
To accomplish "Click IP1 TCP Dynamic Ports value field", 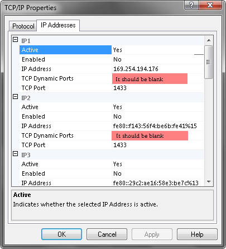I will pos(158,78).
